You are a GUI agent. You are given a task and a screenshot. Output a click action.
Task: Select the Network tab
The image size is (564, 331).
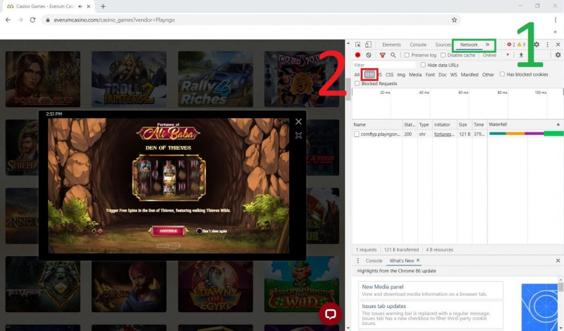(x=469, y=45)
